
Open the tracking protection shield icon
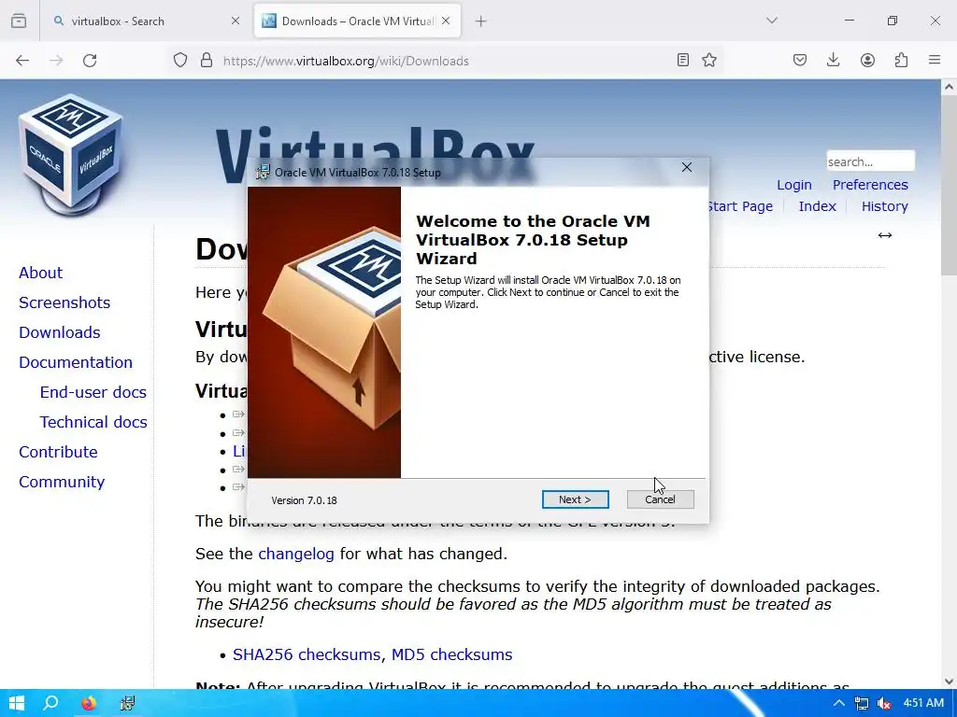click(x=180, y=61)
